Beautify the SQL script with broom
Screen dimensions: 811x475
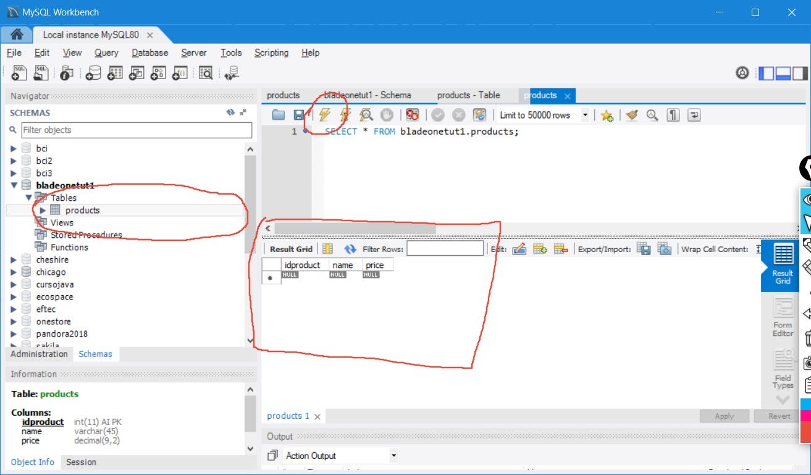click(x=631, y=115)
